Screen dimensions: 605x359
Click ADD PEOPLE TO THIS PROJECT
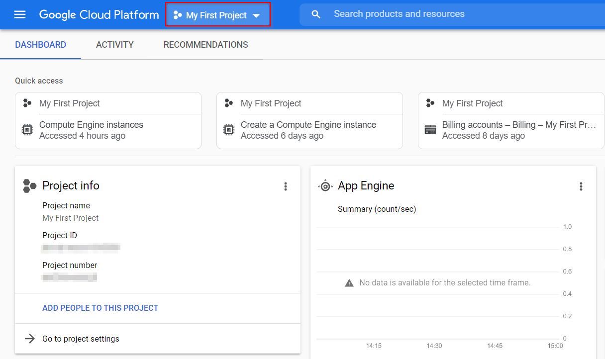point(100,308)
